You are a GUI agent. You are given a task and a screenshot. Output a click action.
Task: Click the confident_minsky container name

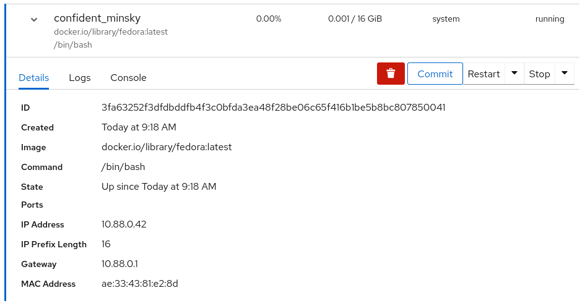click(97, 18)
